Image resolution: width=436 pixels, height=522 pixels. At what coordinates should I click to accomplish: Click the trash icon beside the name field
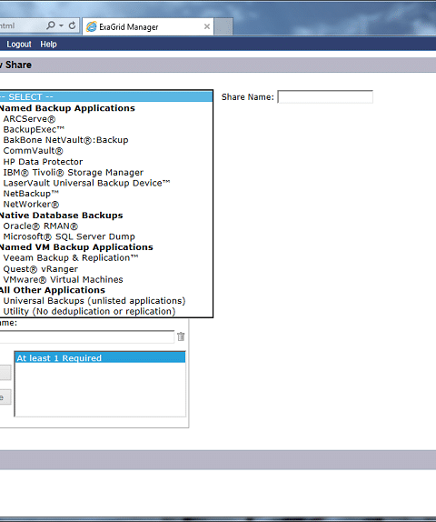pos(181,336)
